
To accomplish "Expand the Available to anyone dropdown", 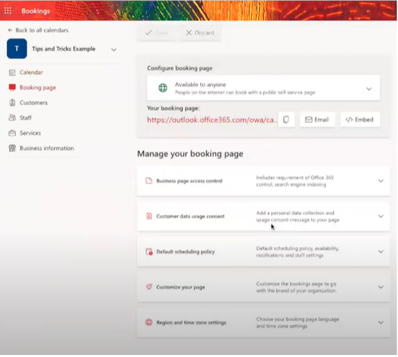I will click(x=369, y=89).
